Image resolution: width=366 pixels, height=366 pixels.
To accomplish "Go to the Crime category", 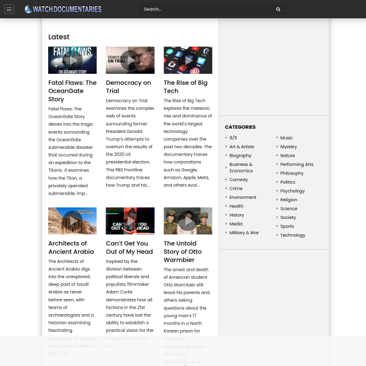I will [236, 188].
